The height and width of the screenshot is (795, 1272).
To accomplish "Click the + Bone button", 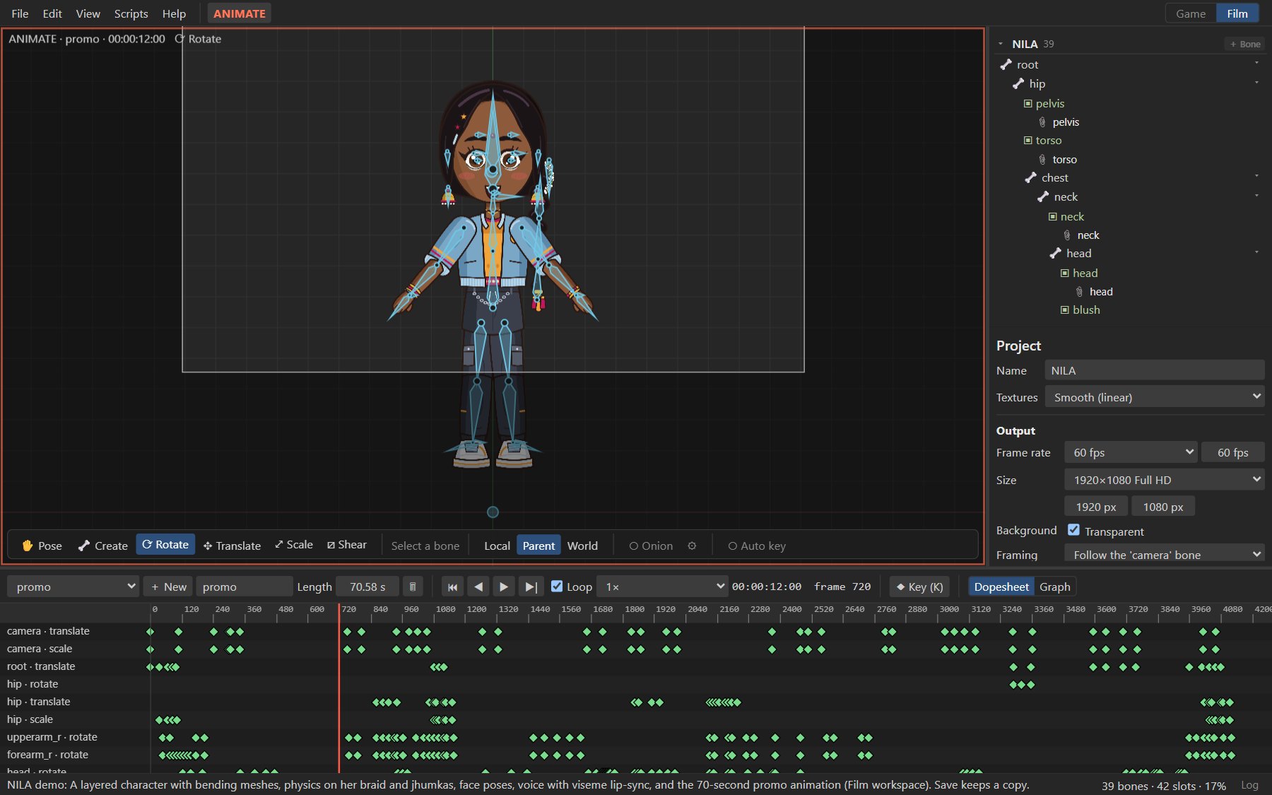I will [x=1244, y=44].
